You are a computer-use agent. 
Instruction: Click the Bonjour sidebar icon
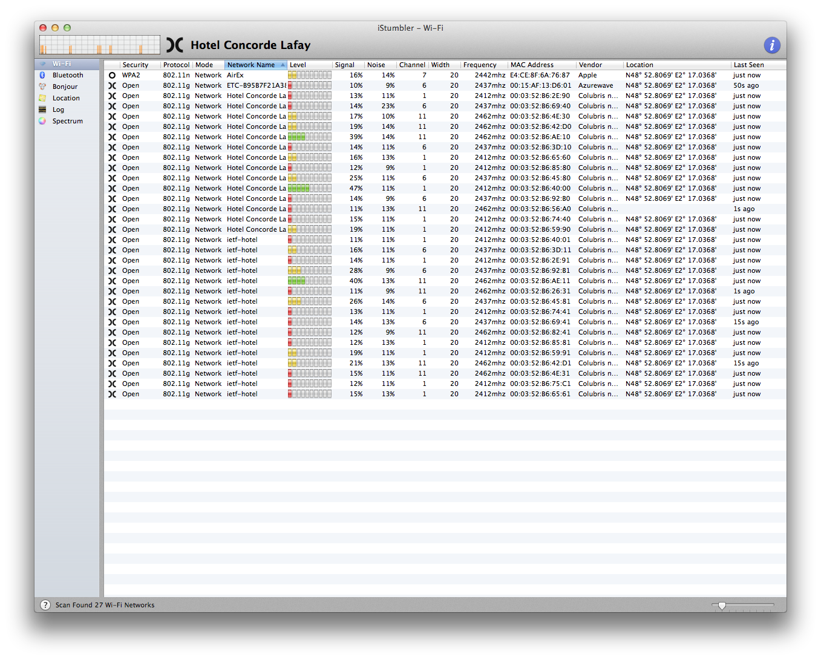pos(42,87)
